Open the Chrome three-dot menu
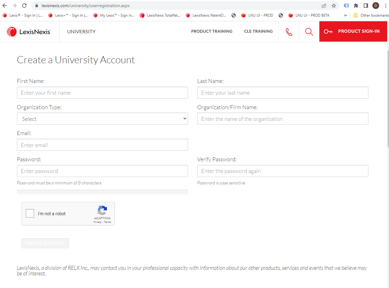Screen dimensions: 389x288 point(386,6)
